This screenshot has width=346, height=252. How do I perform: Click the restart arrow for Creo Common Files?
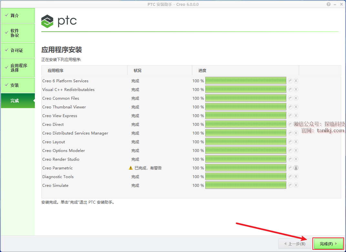290,98
